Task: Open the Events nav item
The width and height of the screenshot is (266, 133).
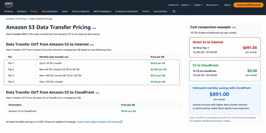Action: tap(146, 11)
